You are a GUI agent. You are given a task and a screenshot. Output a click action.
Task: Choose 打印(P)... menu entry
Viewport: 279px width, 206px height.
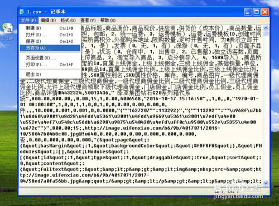point(50,65)
